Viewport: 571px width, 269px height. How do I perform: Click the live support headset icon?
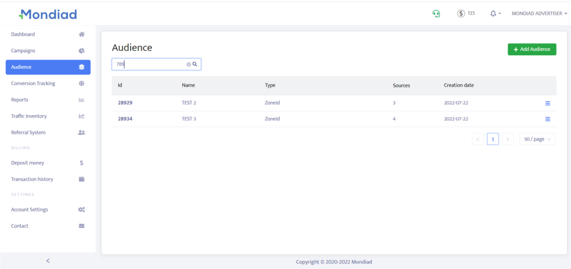pyautogui.click(x=436, y=13)
